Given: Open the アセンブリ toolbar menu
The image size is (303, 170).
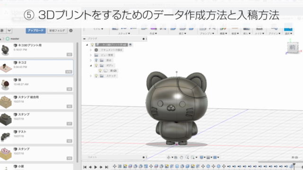Looking at the screenshot, I should click(x=207, y=34).
